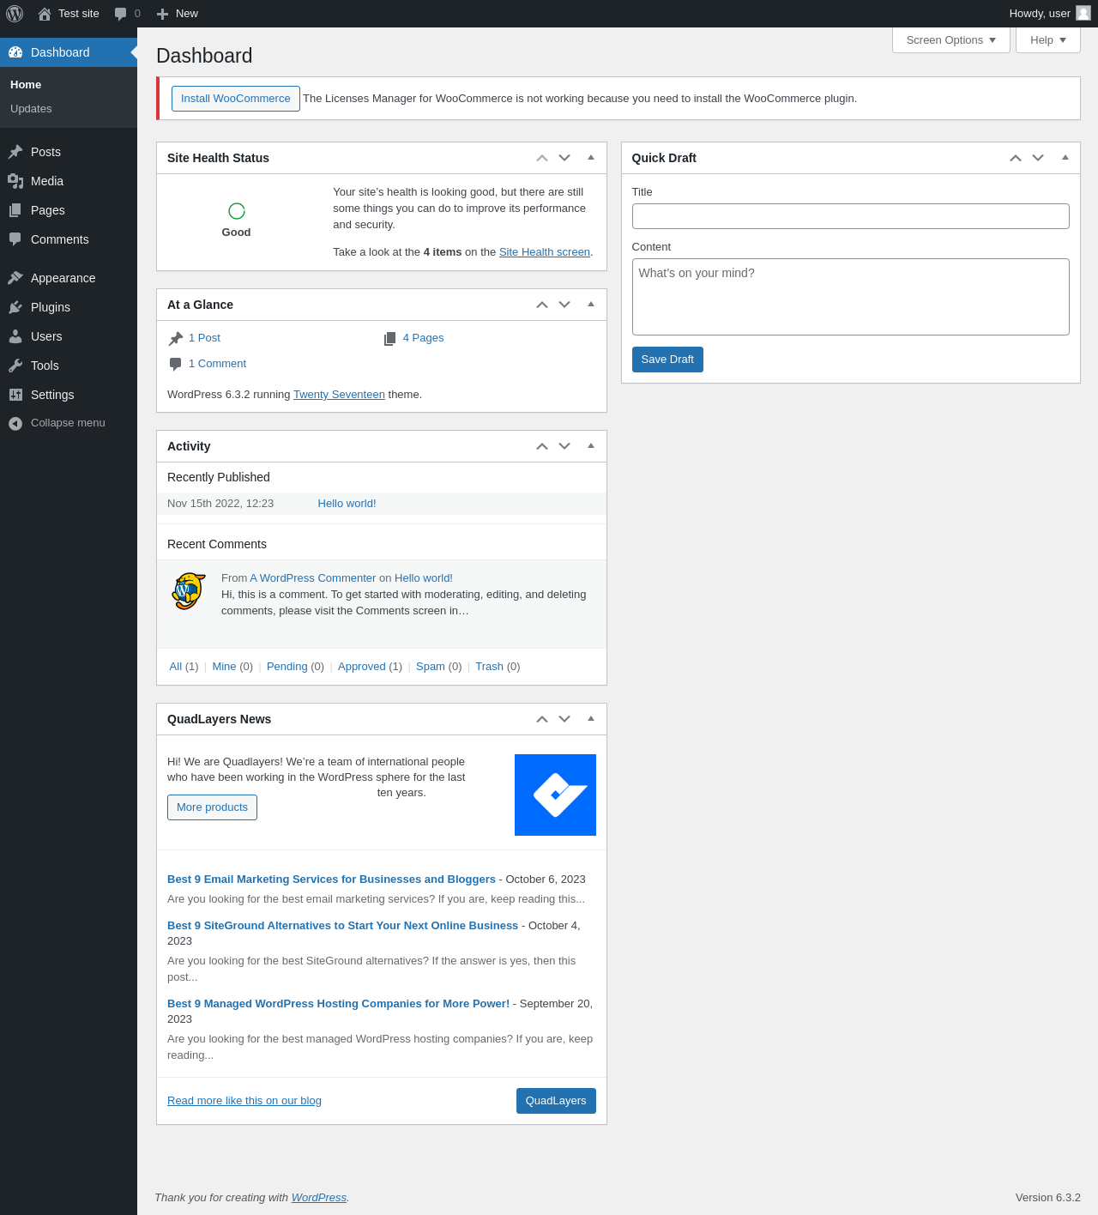1098x1215 pixels.
Task: Click the Comments bubble icon in sidebar
Action: [15, 239]
